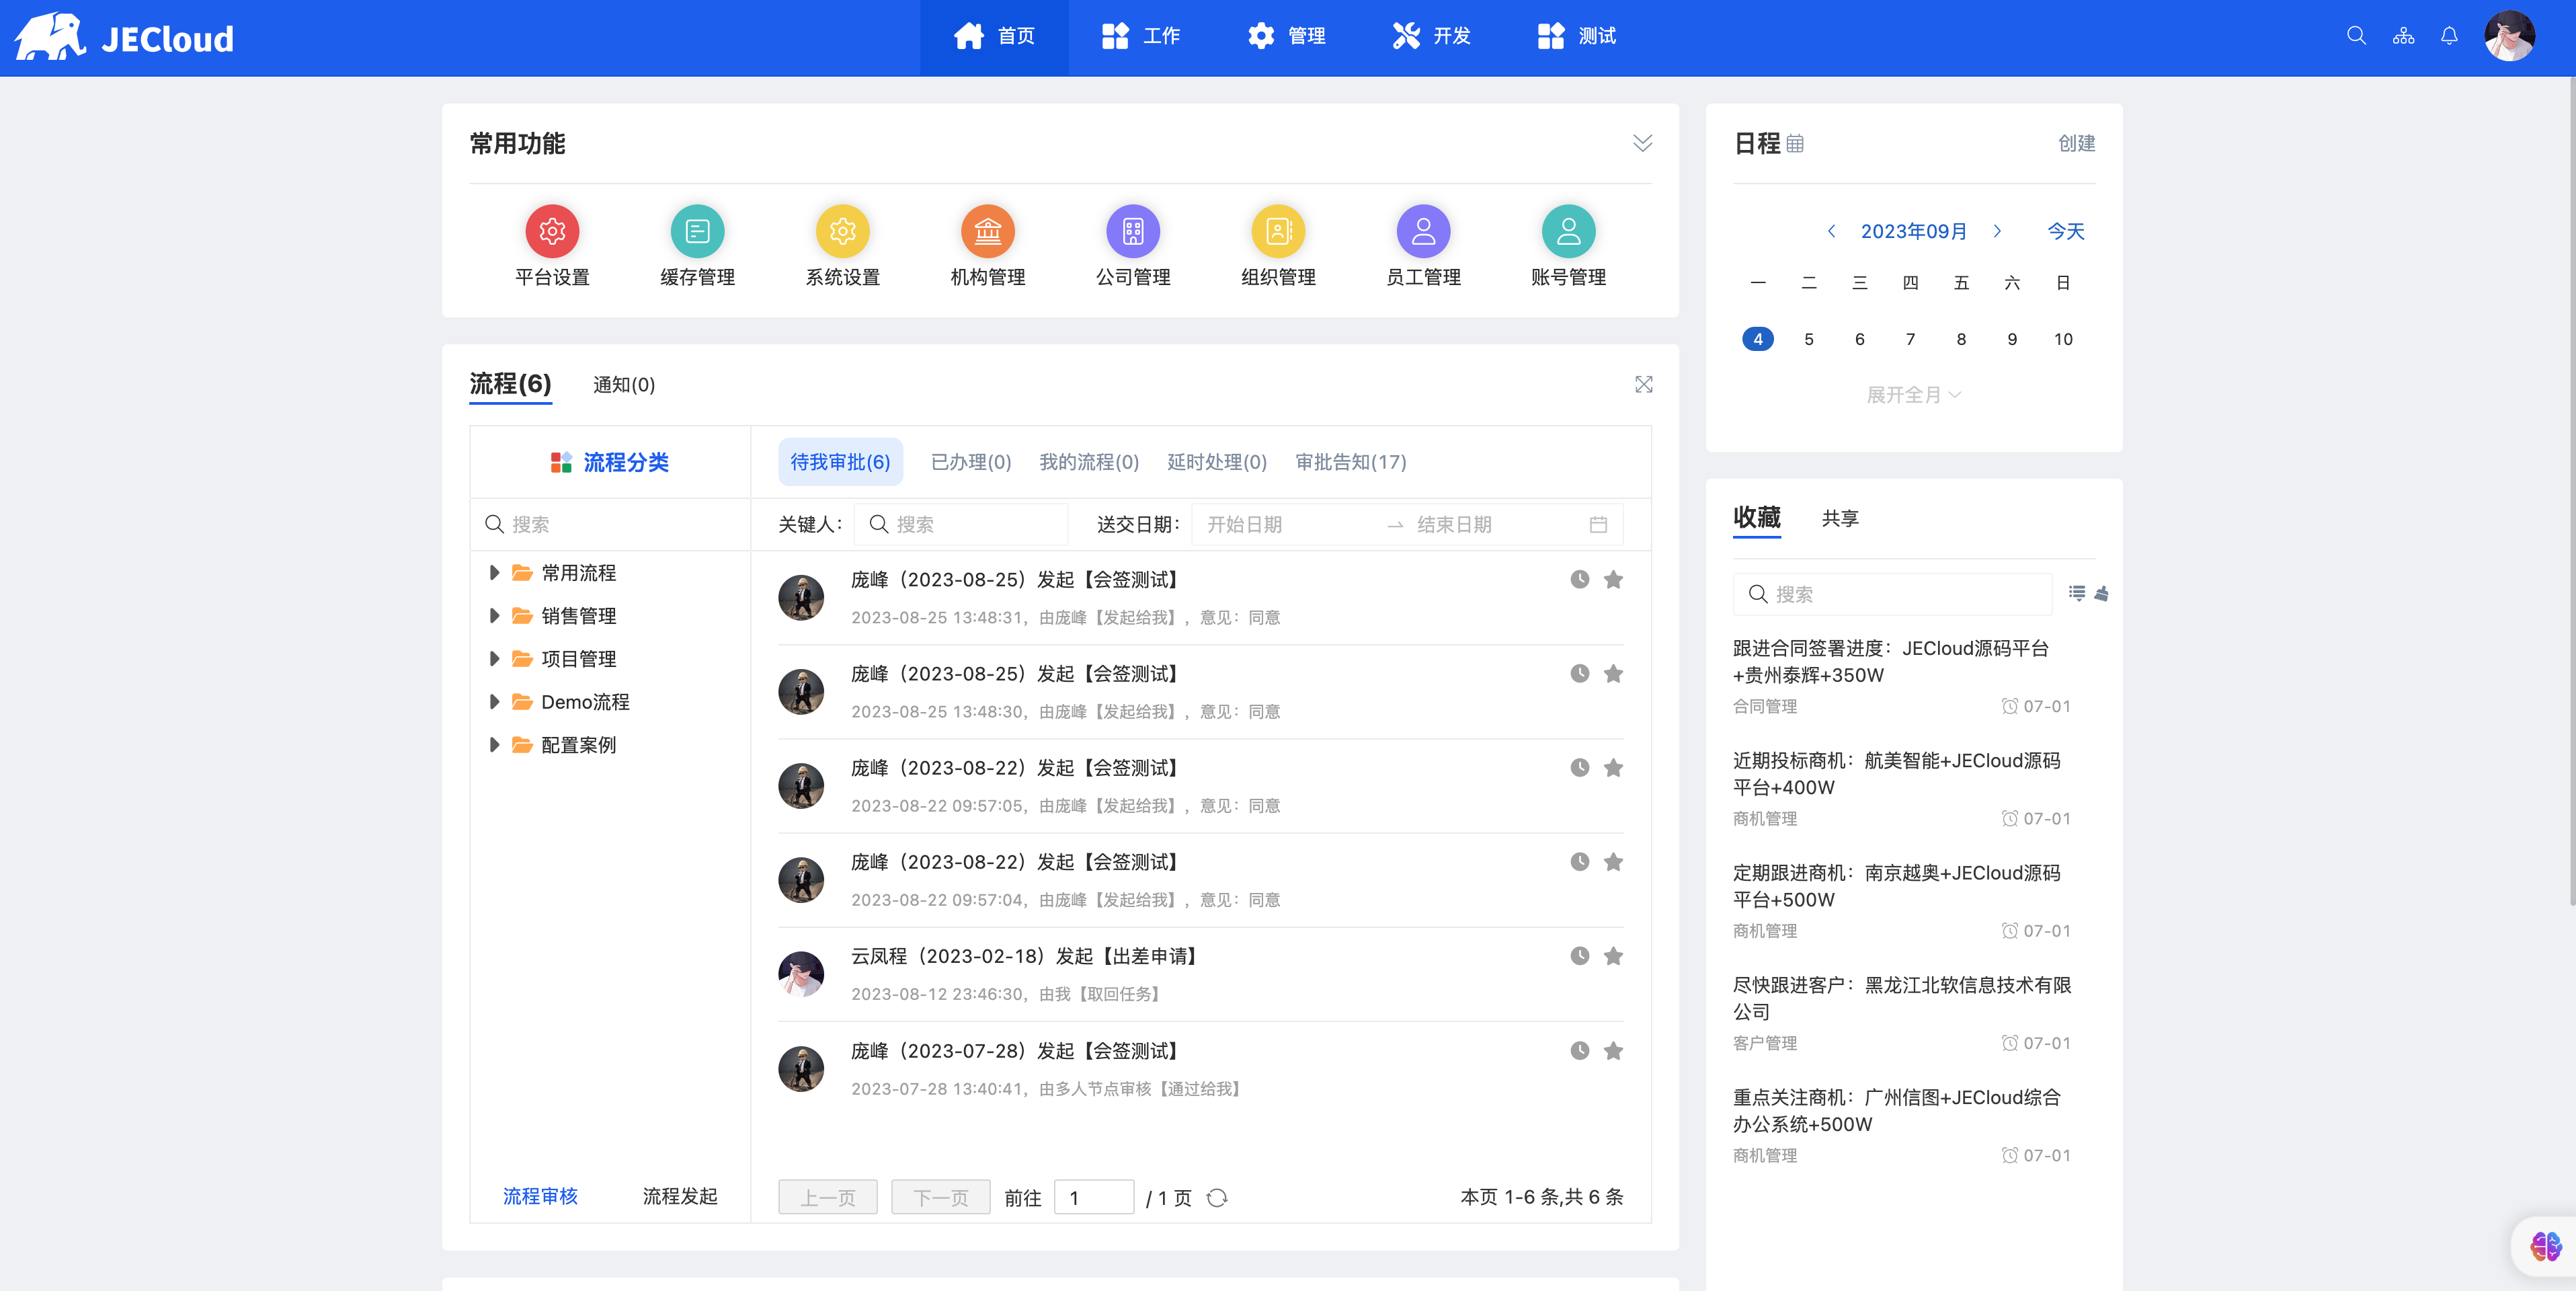Open the 缓存管理 cache management icon
The width and height of the screenshot is (2576, 1291).
click(x=697, y=231)
